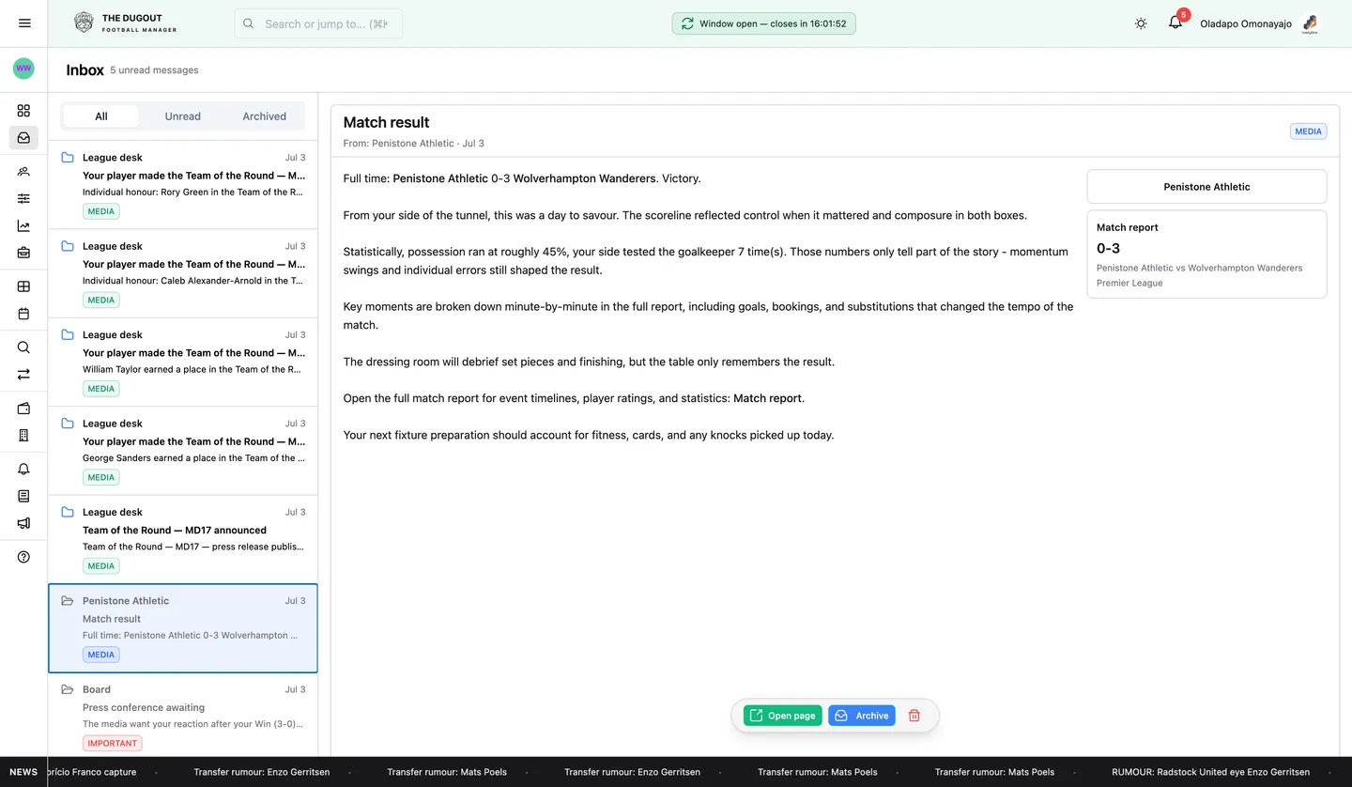Click the MEDIA tag in message header
The width and height of the screenshot is (1352, 787).
pos(1309,131)
